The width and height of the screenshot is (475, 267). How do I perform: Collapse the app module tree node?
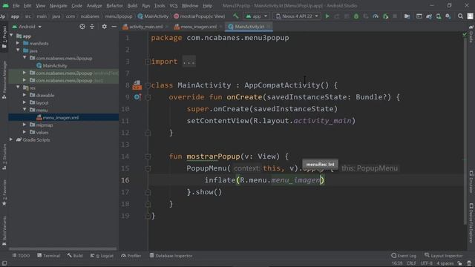[x=12, y=36]
